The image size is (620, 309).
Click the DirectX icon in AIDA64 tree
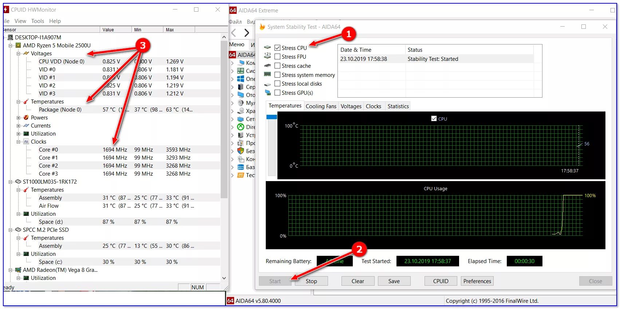(241, 127)
